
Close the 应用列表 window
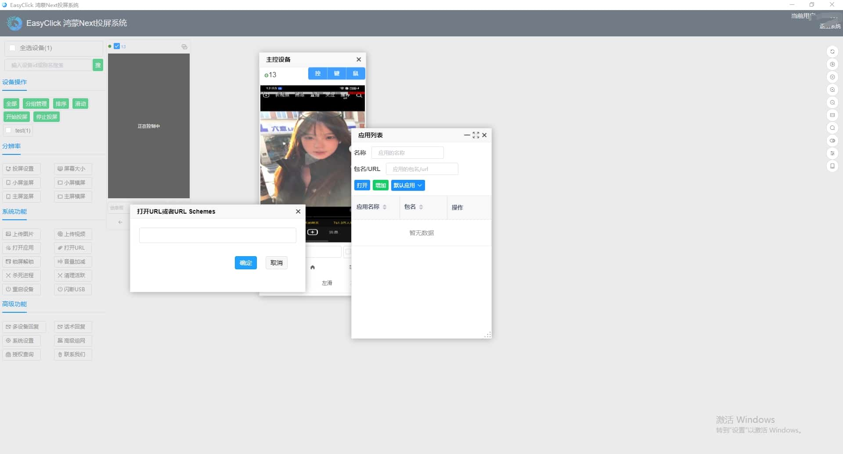[x=484, y=135]
